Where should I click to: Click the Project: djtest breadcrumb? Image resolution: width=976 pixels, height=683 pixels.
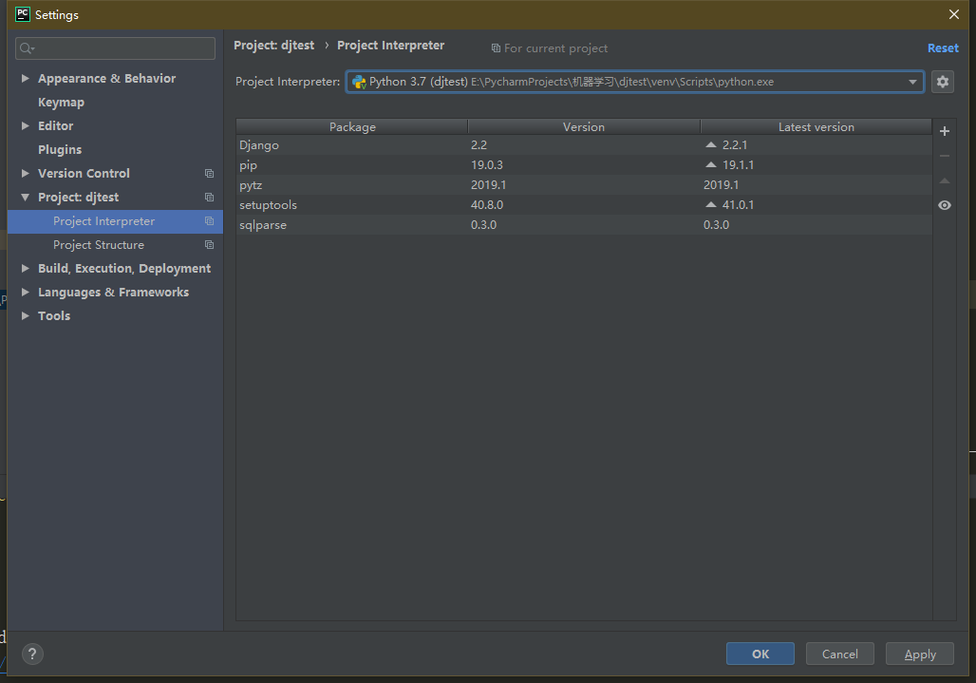[x=273, y=46]
